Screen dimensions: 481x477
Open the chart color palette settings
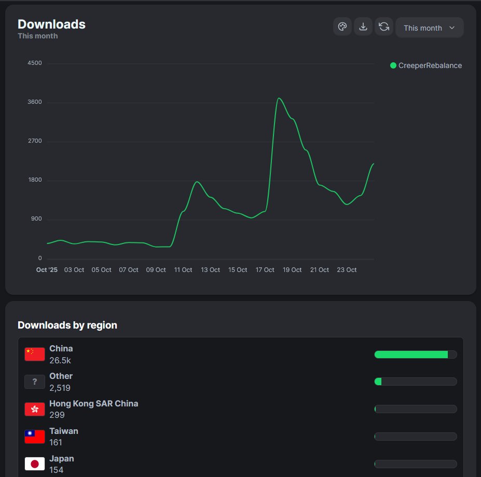pyautogui.click(x=342, y=26)
